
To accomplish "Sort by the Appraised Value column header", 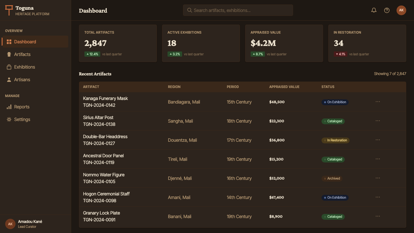I will [284, 87].
